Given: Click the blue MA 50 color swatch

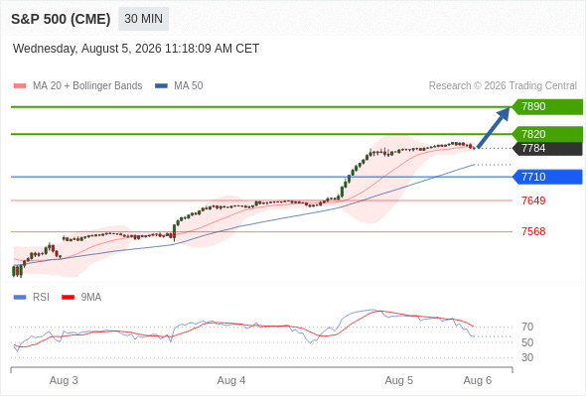Looking at the screenshot, I should (x=162, y=86).
